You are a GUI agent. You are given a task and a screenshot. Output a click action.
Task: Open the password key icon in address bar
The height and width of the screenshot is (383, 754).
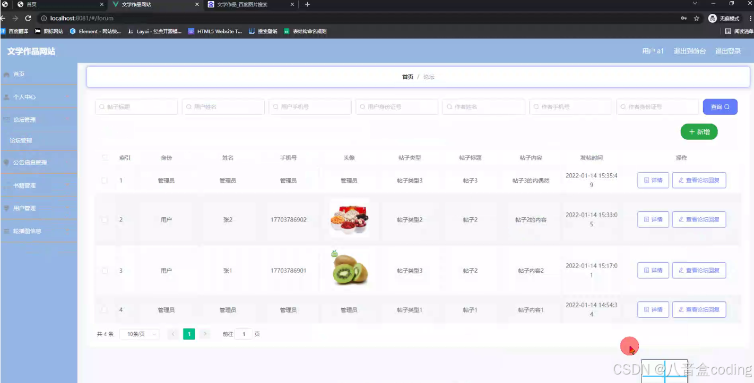[x=683, y=18]
